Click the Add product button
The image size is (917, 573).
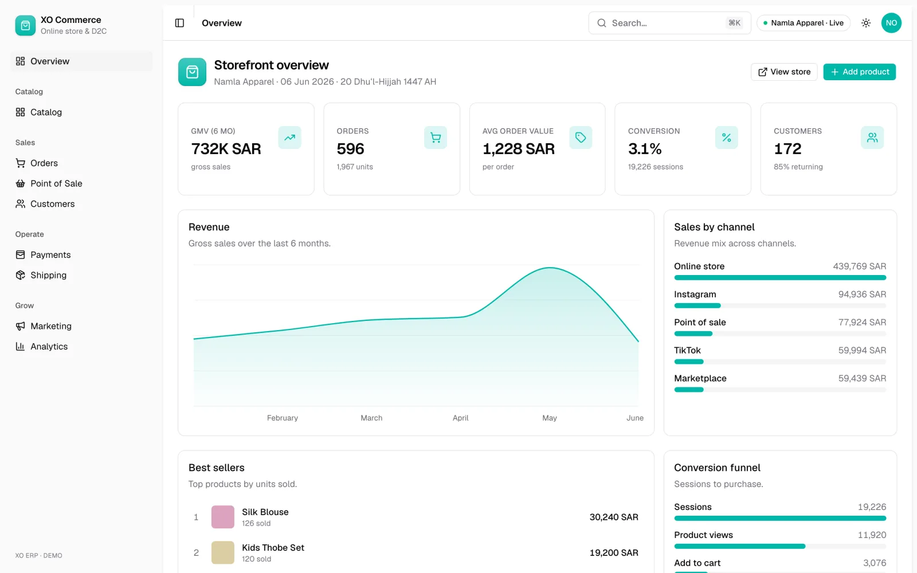(x=859, y=72)
